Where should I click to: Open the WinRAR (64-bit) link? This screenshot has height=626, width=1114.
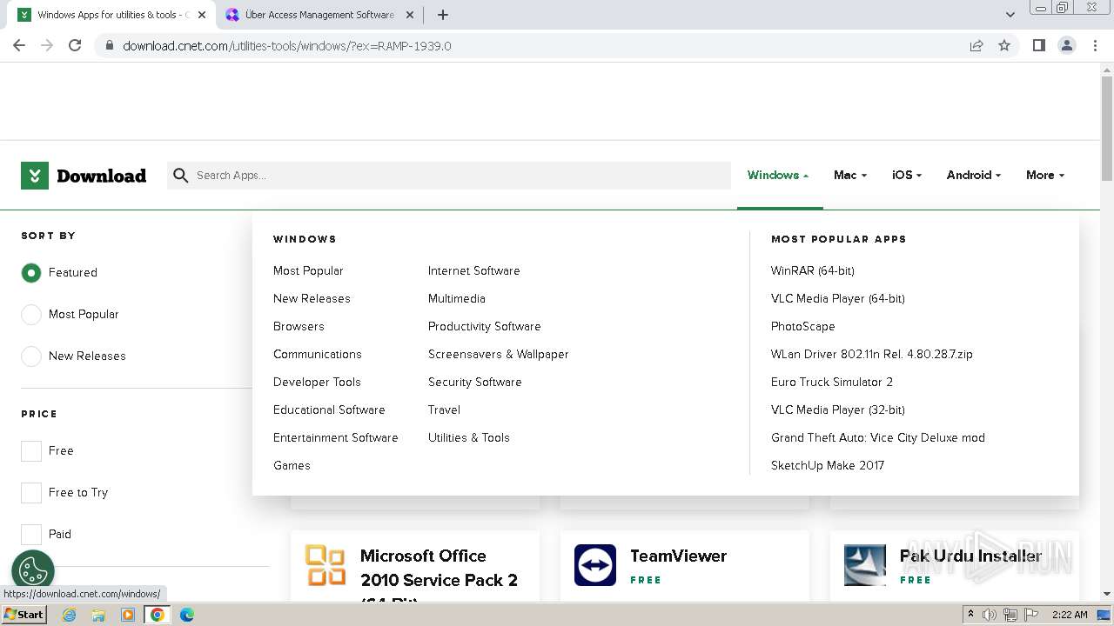pyautogui.click(x=813, y=270)
